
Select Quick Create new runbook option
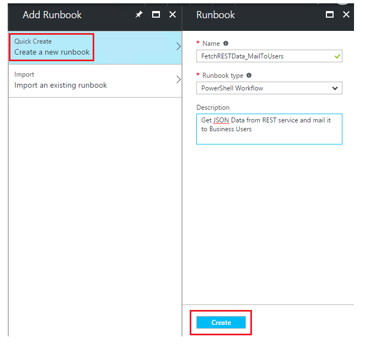click(x=95, y=47)
